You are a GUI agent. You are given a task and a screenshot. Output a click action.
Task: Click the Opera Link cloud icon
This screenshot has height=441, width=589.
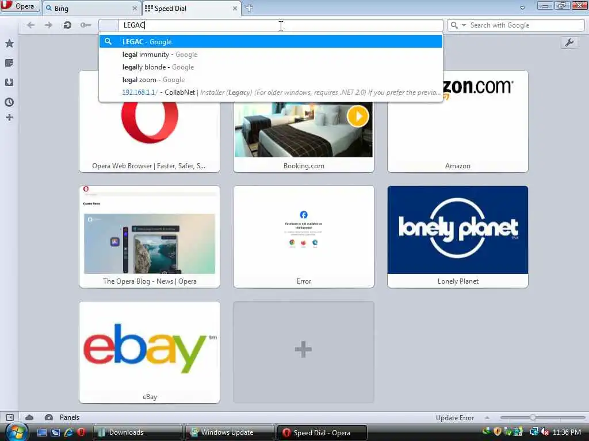[29, 417]
